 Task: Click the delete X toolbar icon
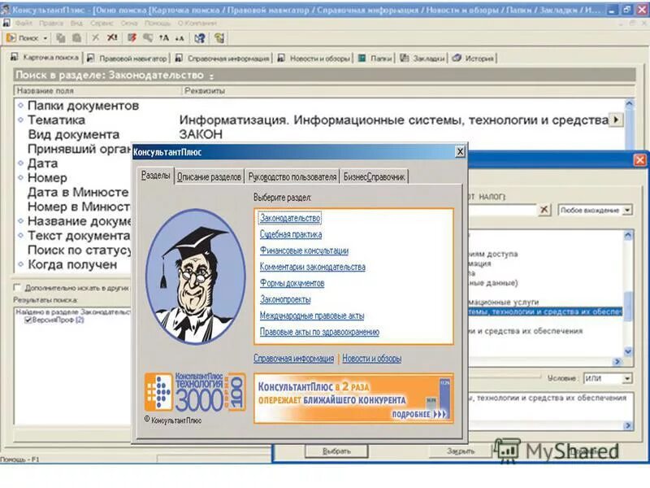click(x=95, y=37)
